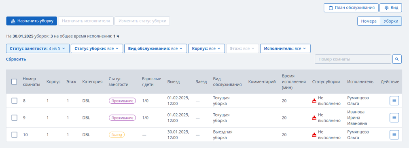Open the Вид settings button
The width and height of the screenshot is (409, 148).
pos(390,8)
